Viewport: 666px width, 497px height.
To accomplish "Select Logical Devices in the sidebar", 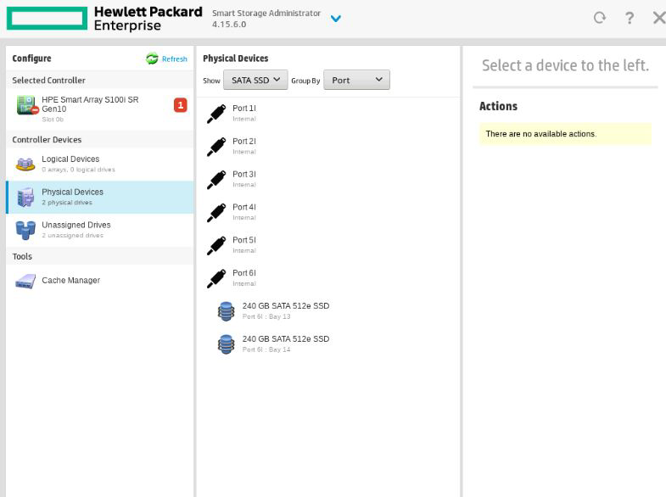I will 70,159.
